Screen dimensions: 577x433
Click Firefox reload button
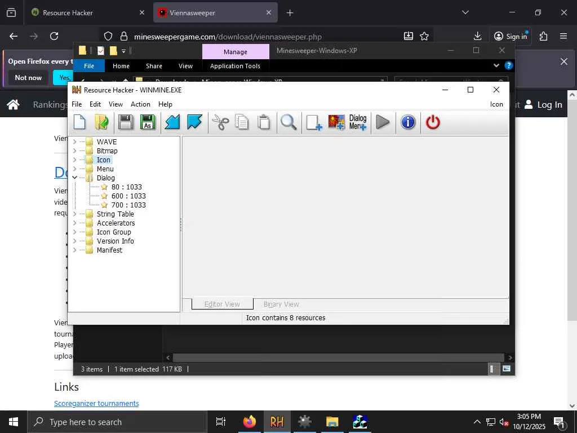[x=54, y=36]
